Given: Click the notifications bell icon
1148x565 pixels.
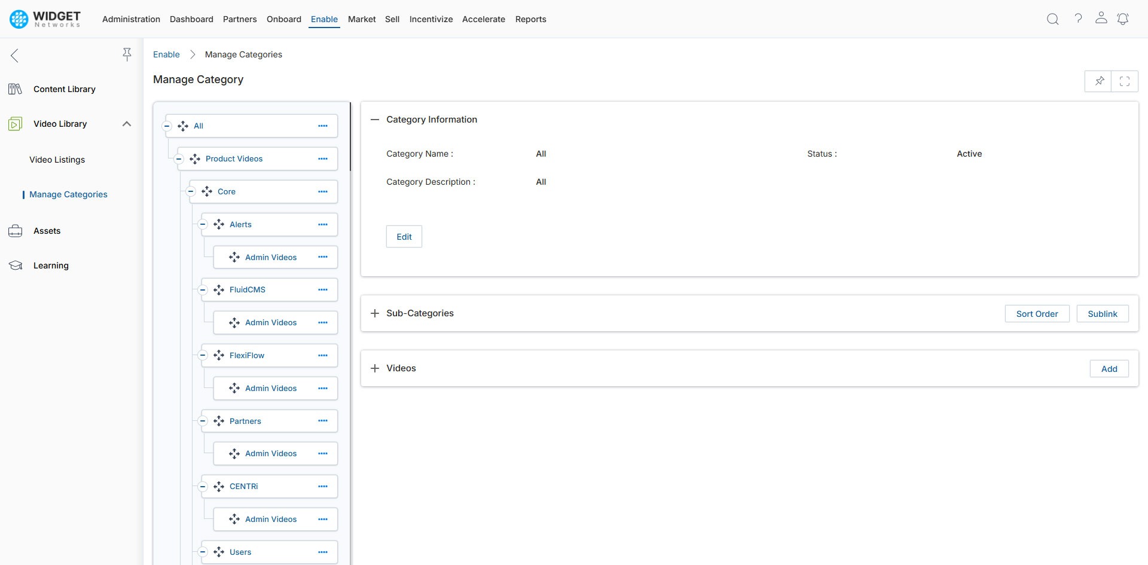Looking at the screenshot, I should tap(1123, 19).
